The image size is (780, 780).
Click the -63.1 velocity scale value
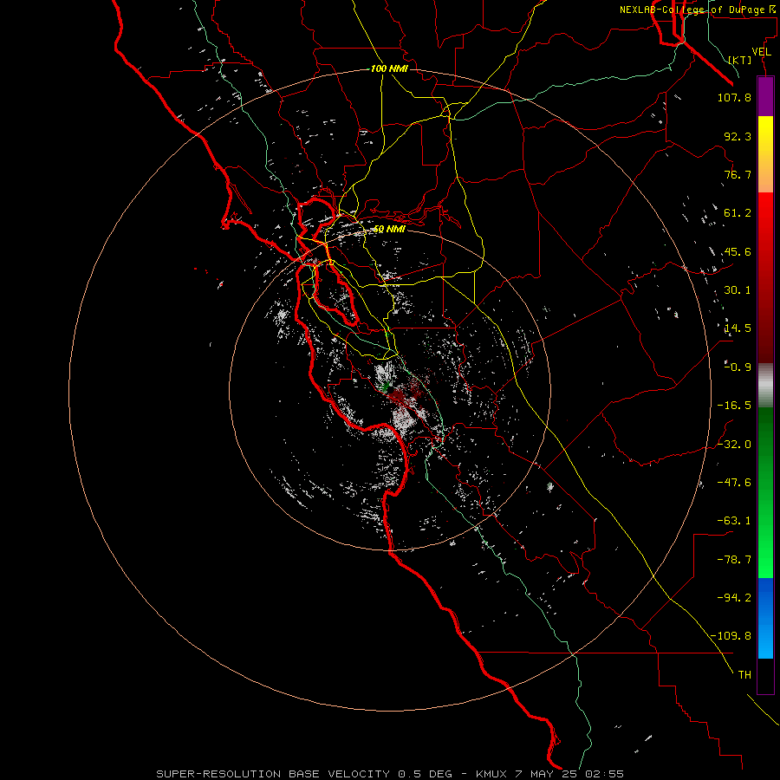pos(734,521)
